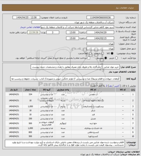Select the کنسرو ماهی item name
Screen dimensions: 141x156
(x=93, y=132)
